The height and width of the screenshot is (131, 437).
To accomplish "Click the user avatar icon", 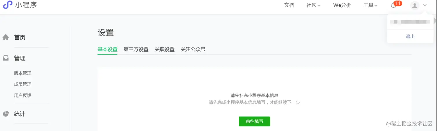I will click(415, 5).
